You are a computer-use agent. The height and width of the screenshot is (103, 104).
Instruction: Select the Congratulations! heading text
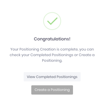(52, 39)
